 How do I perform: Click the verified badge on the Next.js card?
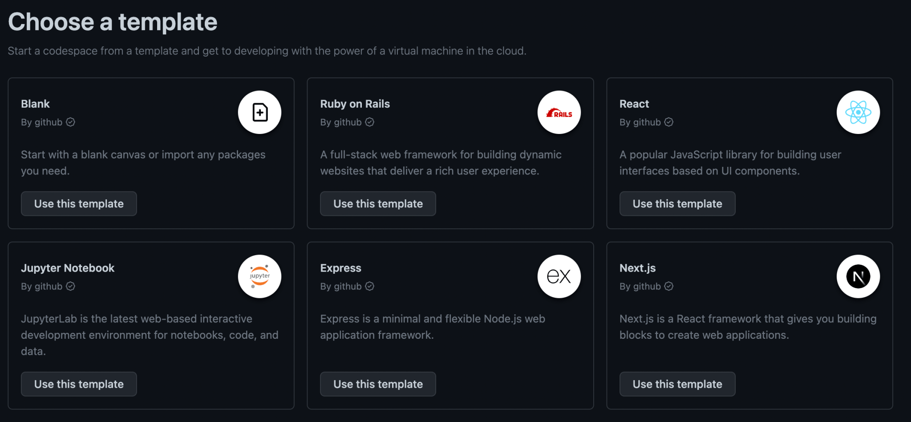(669, 286)
